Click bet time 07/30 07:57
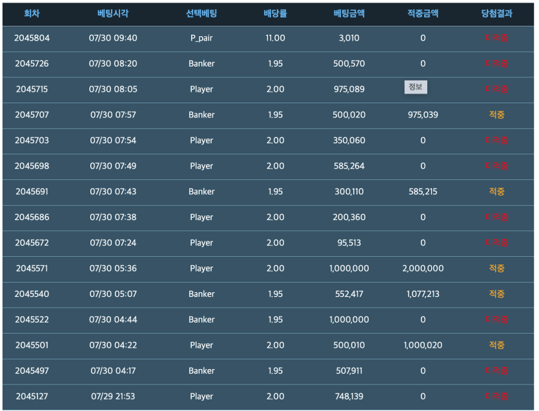Image resolution: width=539 pixels, height=411 pixels. [x=113, y=115]
